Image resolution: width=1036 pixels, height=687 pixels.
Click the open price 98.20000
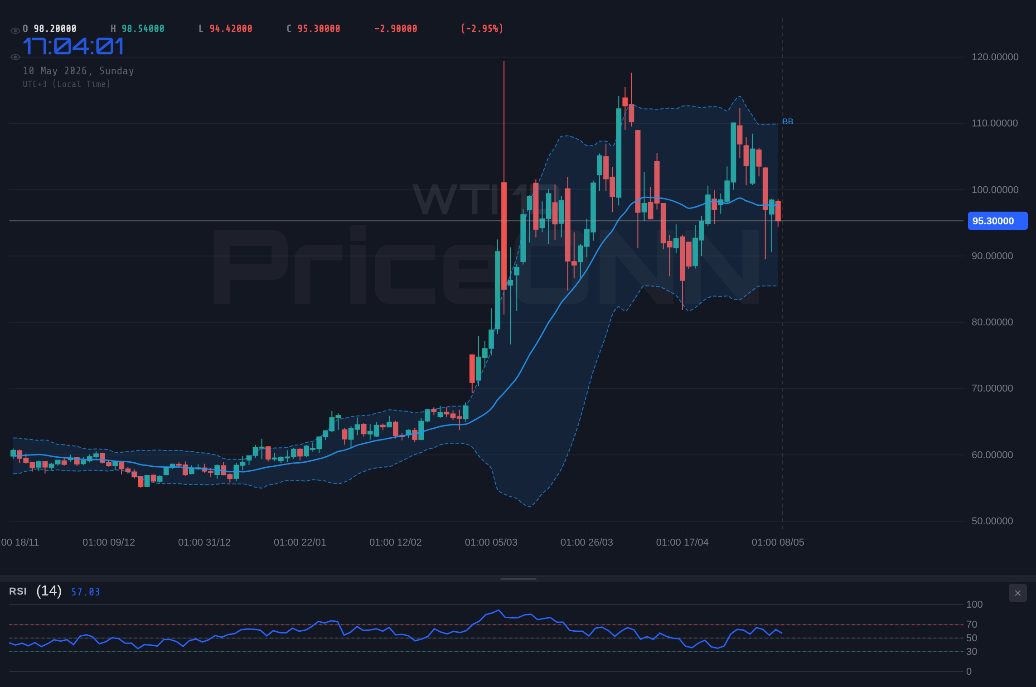pyautogui.click(x=55, y=29)
